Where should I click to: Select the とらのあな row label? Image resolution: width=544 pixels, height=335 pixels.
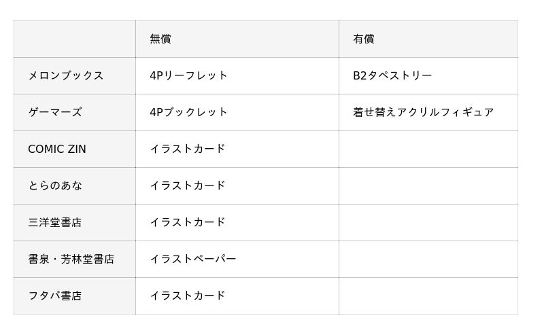(55, 186)
